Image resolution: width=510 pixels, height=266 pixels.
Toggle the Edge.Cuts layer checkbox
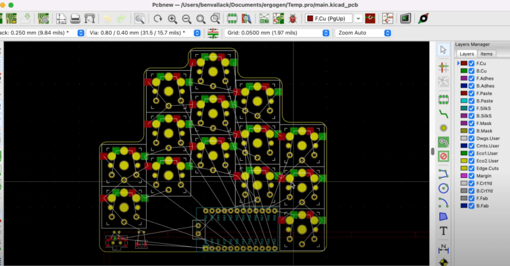[472, 168]
